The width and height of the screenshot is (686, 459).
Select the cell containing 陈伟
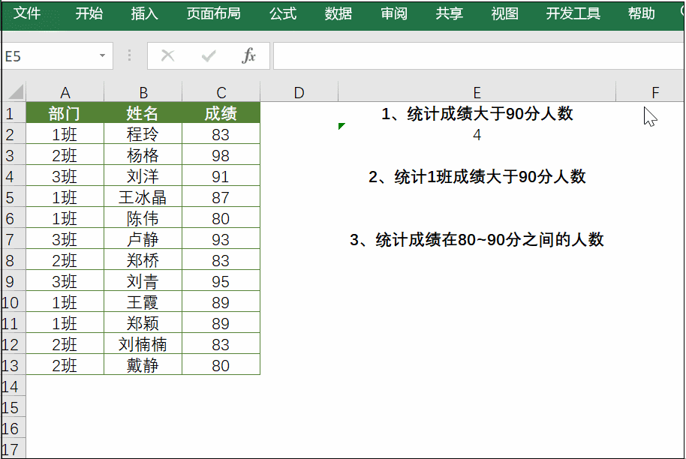[x=143, y=218]
